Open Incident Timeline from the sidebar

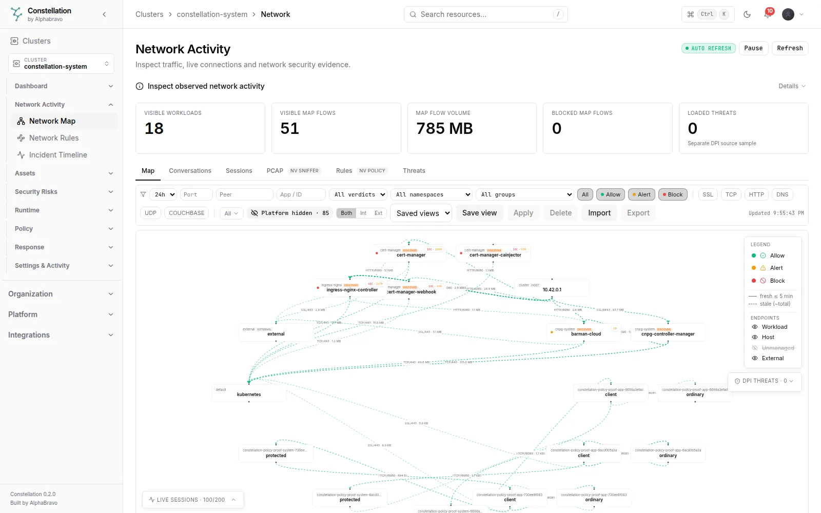tap(65, 155)
